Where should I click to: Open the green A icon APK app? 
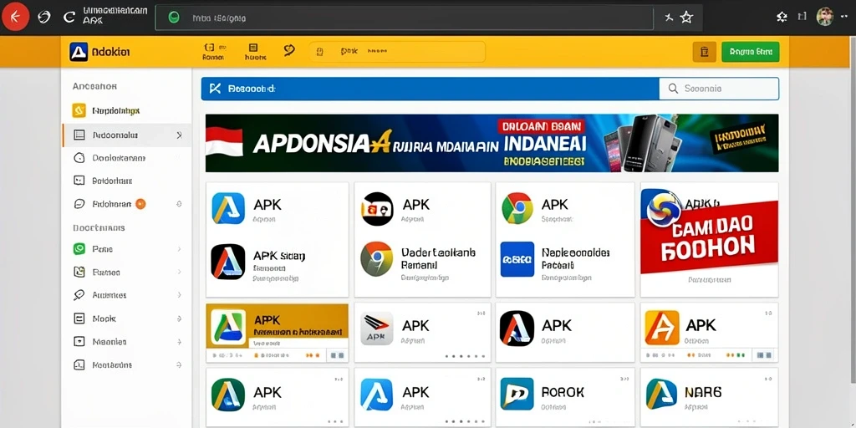(227, 395)
